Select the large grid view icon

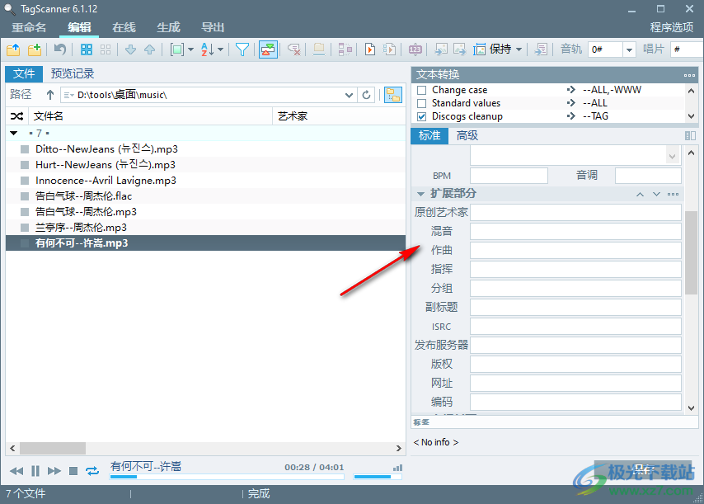[x=87, y=49]
